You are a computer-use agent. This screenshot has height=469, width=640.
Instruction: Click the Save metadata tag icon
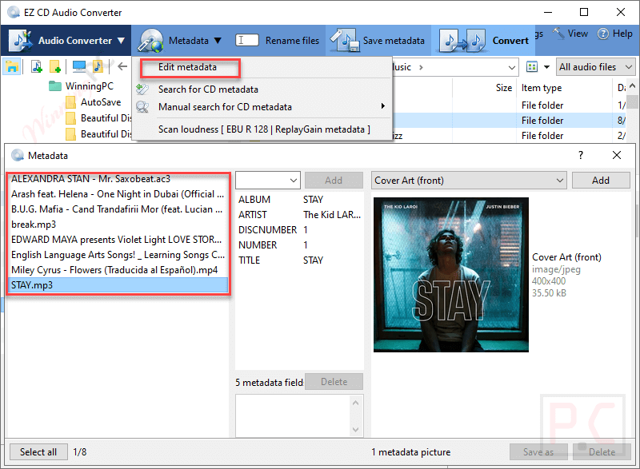coord(345,40)
